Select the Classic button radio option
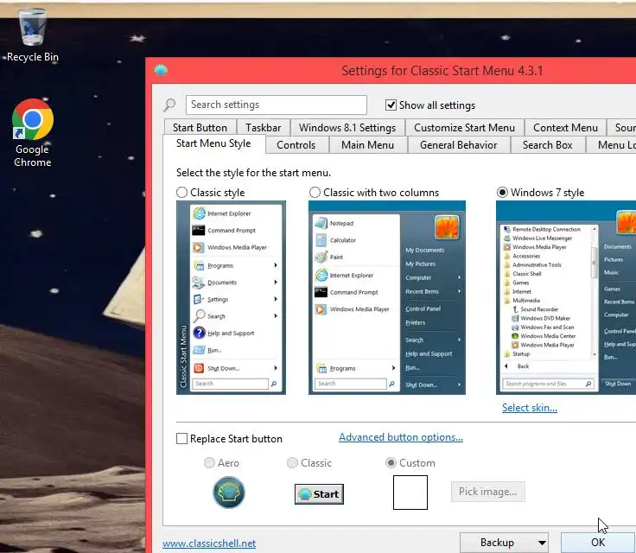636x553 pixels. click(292, 462)
